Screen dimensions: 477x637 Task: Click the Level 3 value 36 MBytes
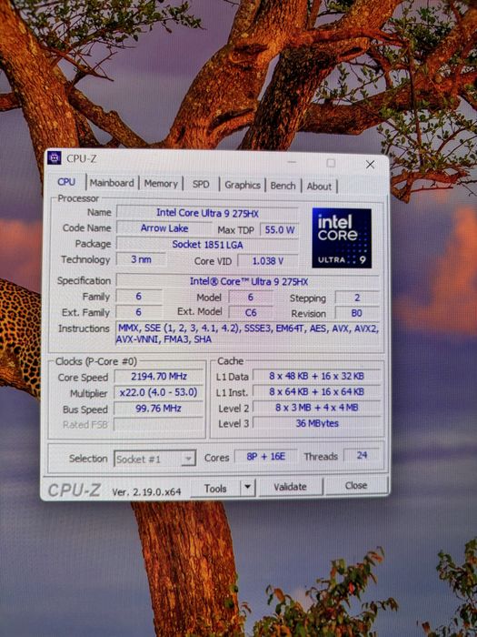coord(317,423)
